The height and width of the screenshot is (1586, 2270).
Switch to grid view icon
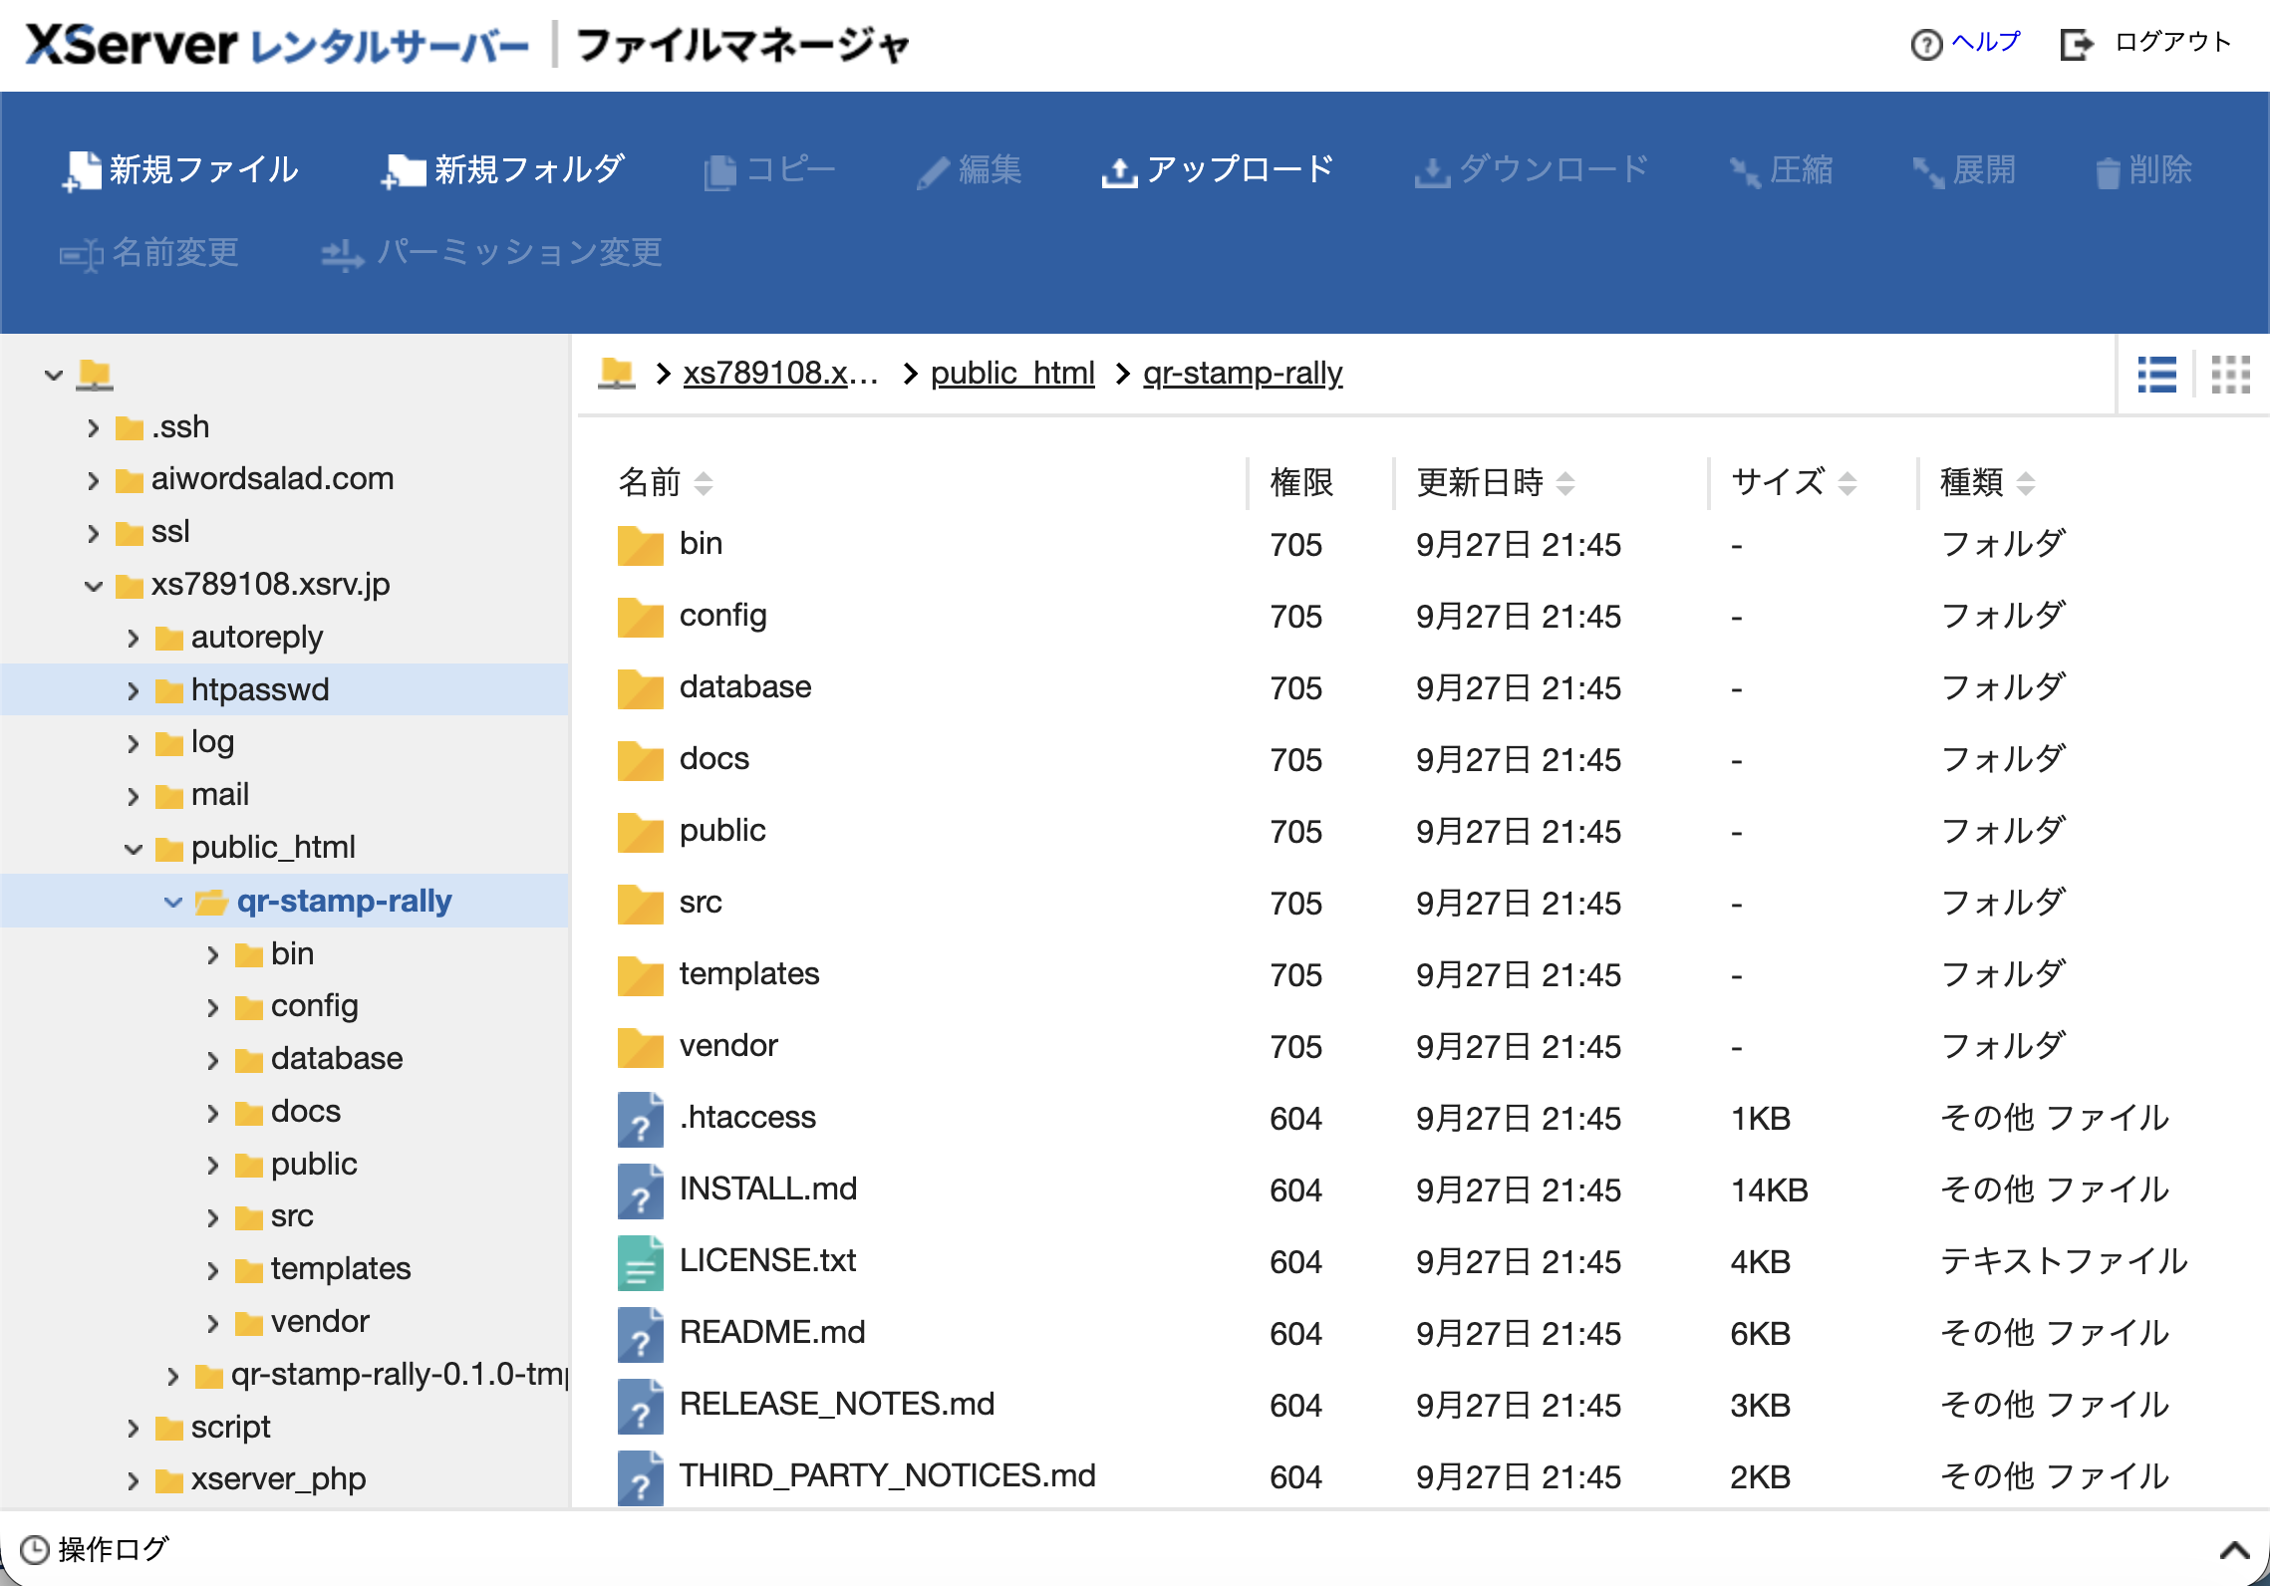(x=2231, y=376)
